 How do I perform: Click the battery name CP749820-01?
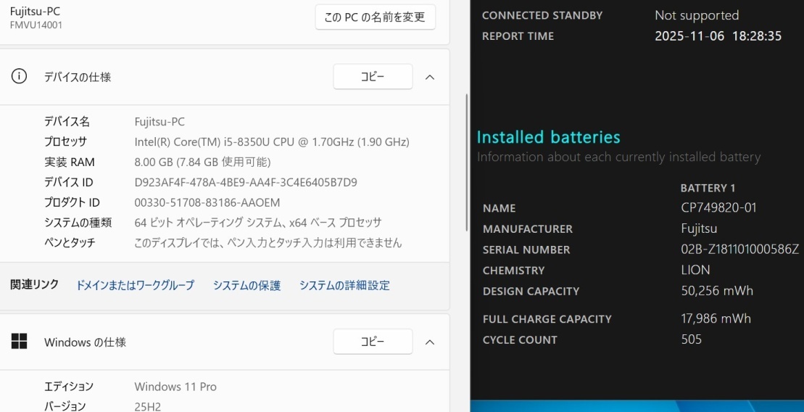pos(718,207)
